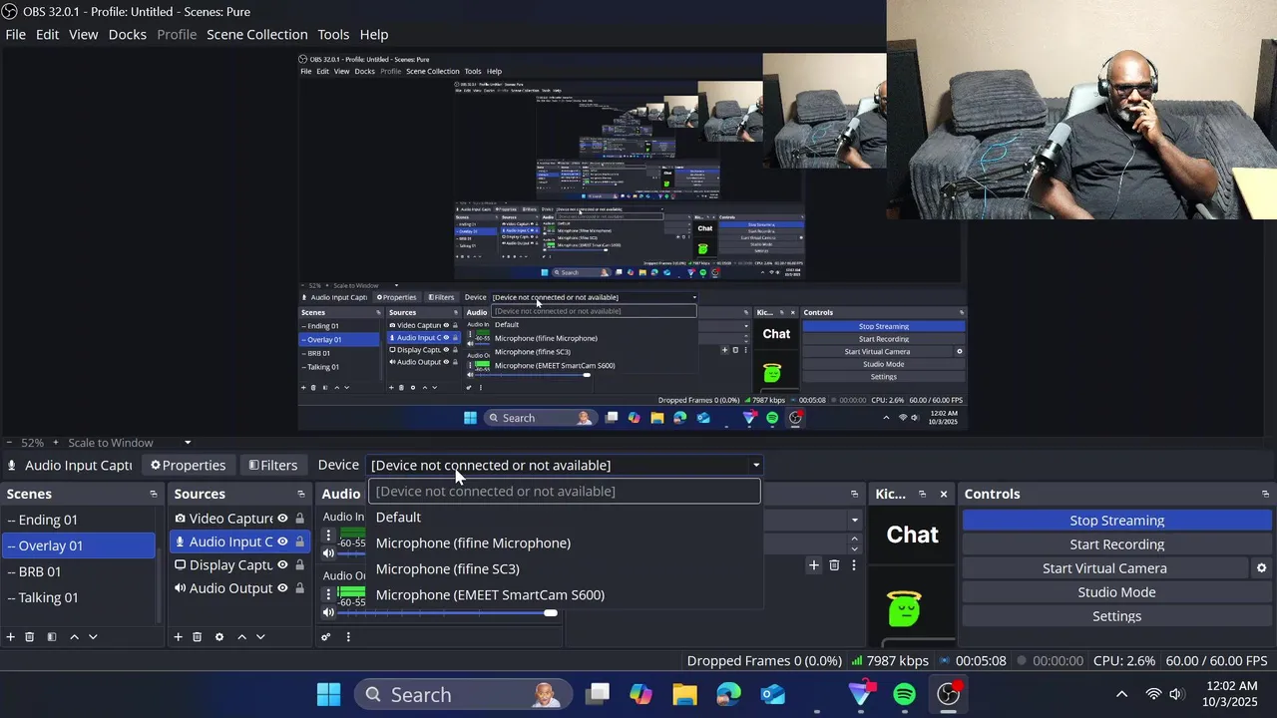This screenshot has width=1277, height=718.
Task: Open the scene transition type dropdown
Action: point(854,520)
